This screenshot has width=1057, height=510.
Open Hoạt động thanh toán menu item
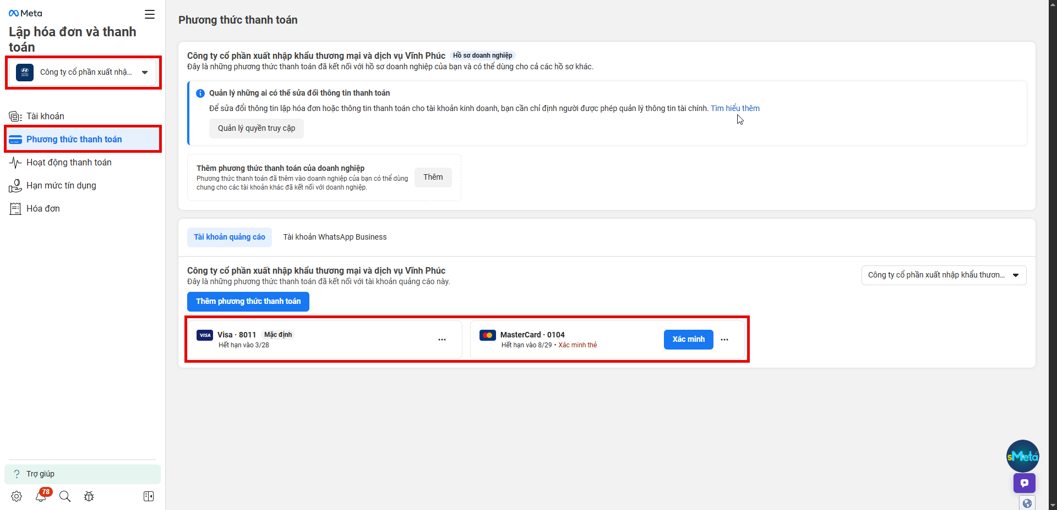[69, 163]
